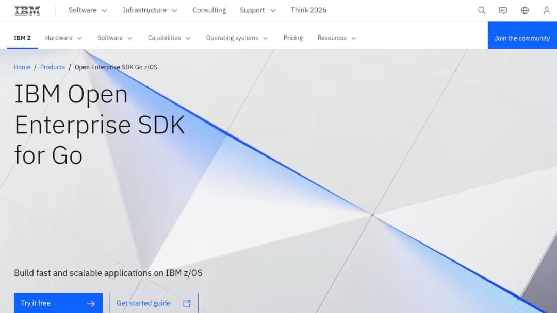Open the Get started guide
557x313 pixels.
(x=154, y=303)
